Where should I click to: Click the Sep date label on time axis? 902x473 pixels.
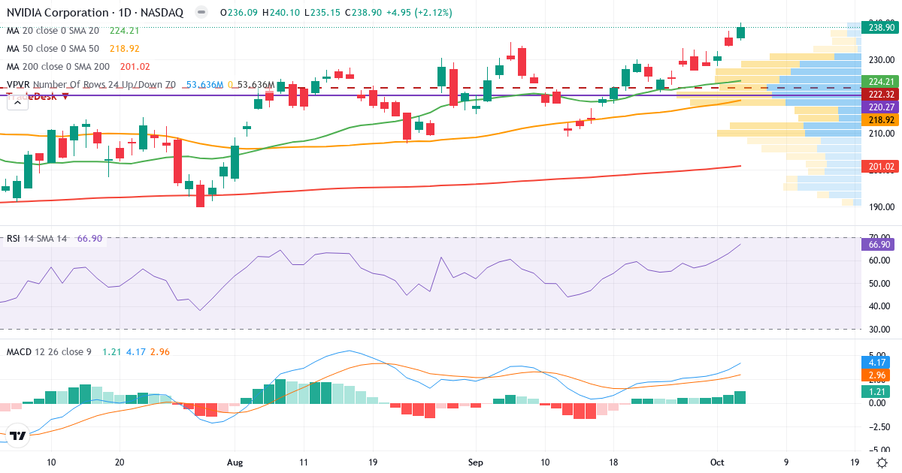tap(475, 463)
